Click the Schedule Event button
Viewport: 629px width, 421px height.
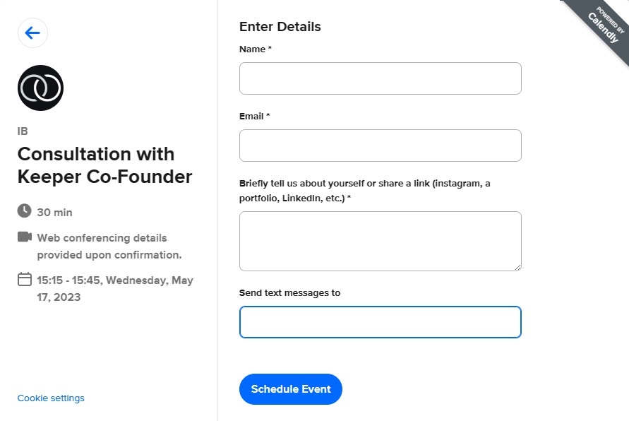point(291,389)
